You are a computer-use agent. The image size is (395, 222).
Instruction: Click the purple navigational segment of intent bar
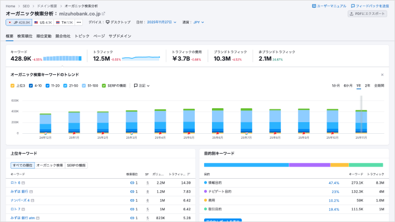click(309, 165)
